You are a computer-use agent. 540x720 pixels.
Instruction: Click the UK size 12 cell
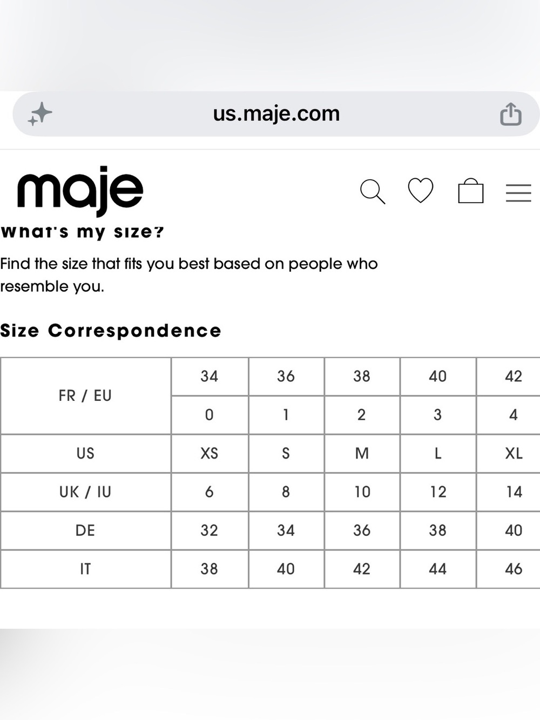pyautogui.click(x=438, y=492)
